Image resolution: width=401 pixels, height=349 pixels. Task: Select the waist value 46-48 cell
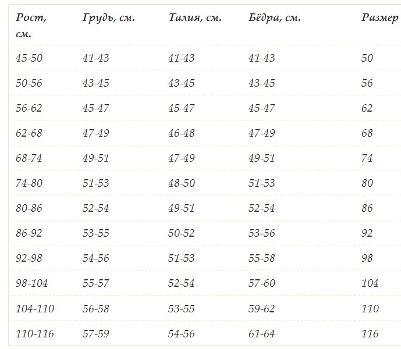182,133
